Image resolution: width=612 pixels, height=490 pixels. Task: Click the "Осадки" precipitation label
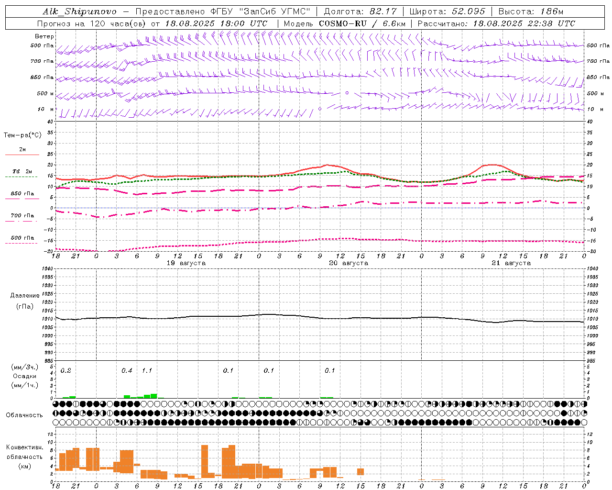point(25,376)
